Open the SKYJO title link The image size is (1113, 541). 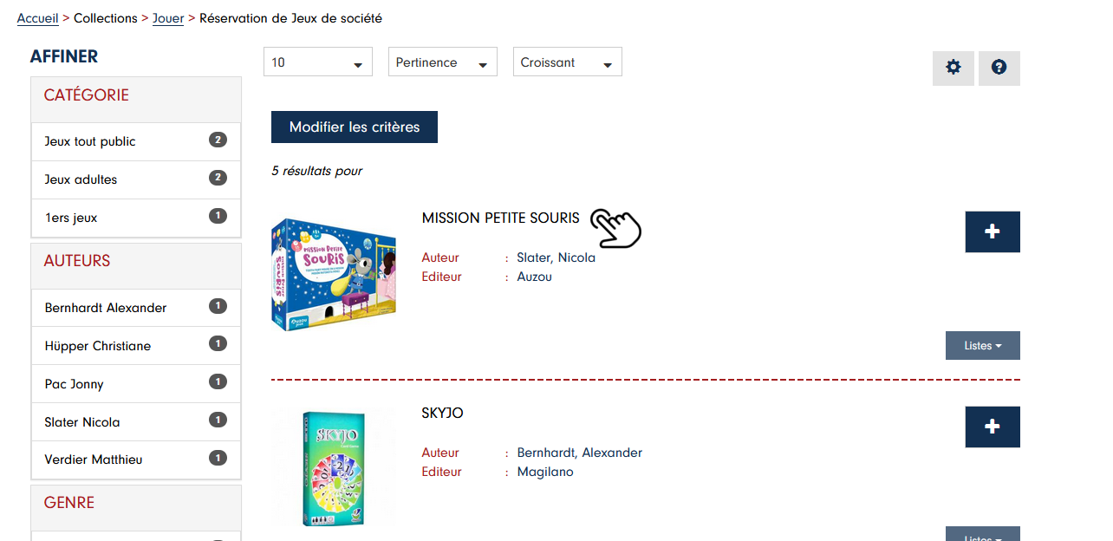point(442,413)
